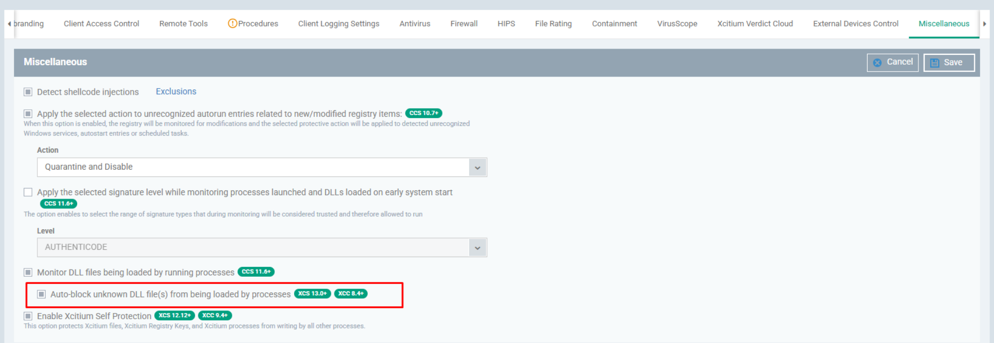Click the XCC 9.4+ badge
The height and width of the screenshot is (343, 994).
[x=215, y=315]
